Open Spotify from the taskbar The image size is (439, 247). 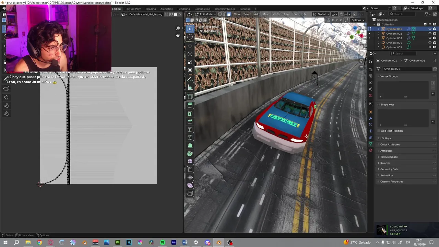click(x=163, y=243)
